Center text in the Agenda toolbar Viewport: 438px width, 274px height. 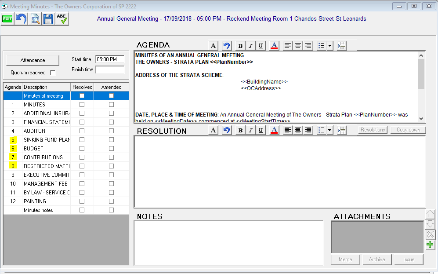298,46
